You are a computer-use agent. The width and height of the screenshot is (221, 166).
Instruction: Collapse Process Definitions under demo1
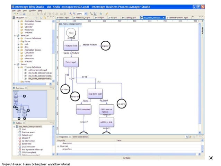pos(18,67)
